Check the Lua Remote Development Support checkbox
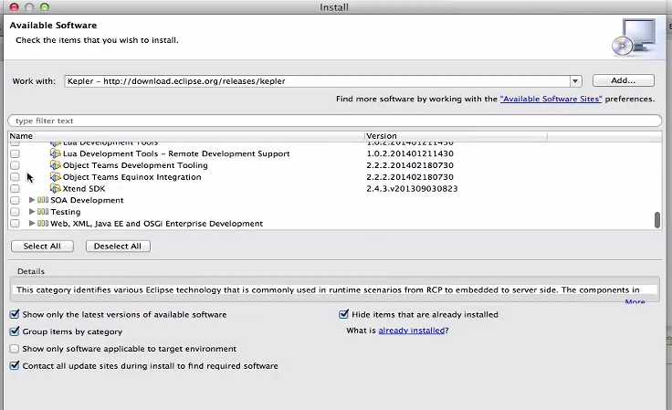Viewport: 672px width, 410px height. (x=15, y=153)
